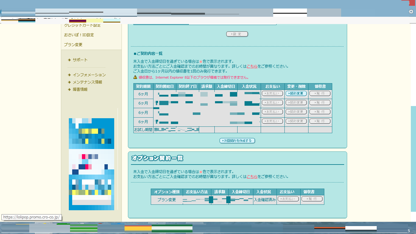Viewport: 416px width, 234px height.
Task: Click the vertical scrollbar on the right
Action: (x=413, y=158)
